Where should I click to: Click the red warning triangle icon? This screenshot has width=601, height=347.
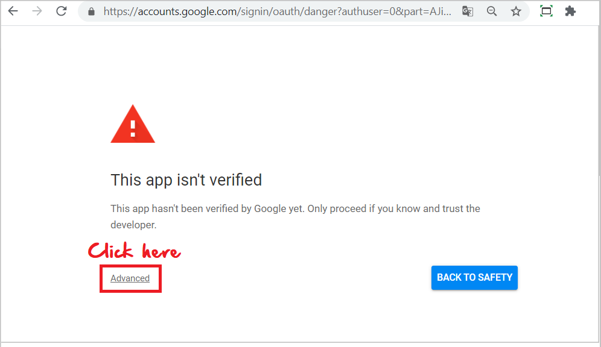(133, 124)
